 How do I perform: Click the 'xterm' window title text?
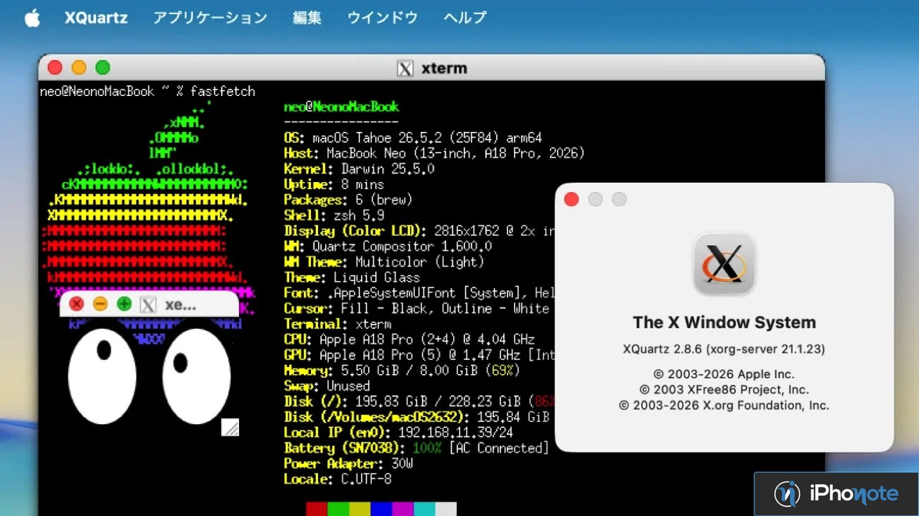coord(444,68)
